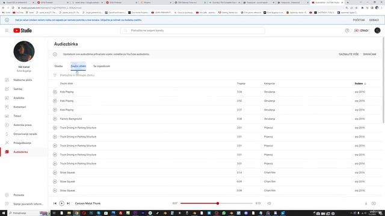
Task: Play the Factory Background sound effect
Action: pyautogui.click(x=55, y=119)
